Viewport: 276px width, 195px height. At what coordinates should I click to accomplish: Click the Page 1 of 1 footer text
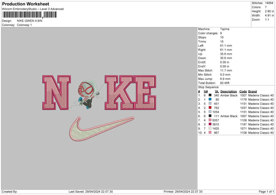(266, 191)
